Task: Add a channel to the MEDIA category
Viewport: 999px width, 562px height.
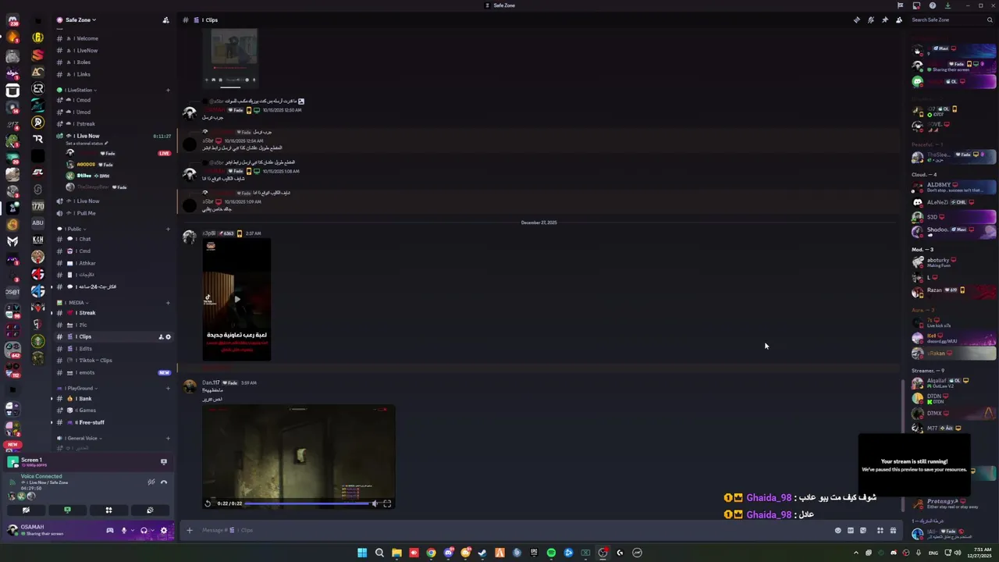Action: coord(168,303)
